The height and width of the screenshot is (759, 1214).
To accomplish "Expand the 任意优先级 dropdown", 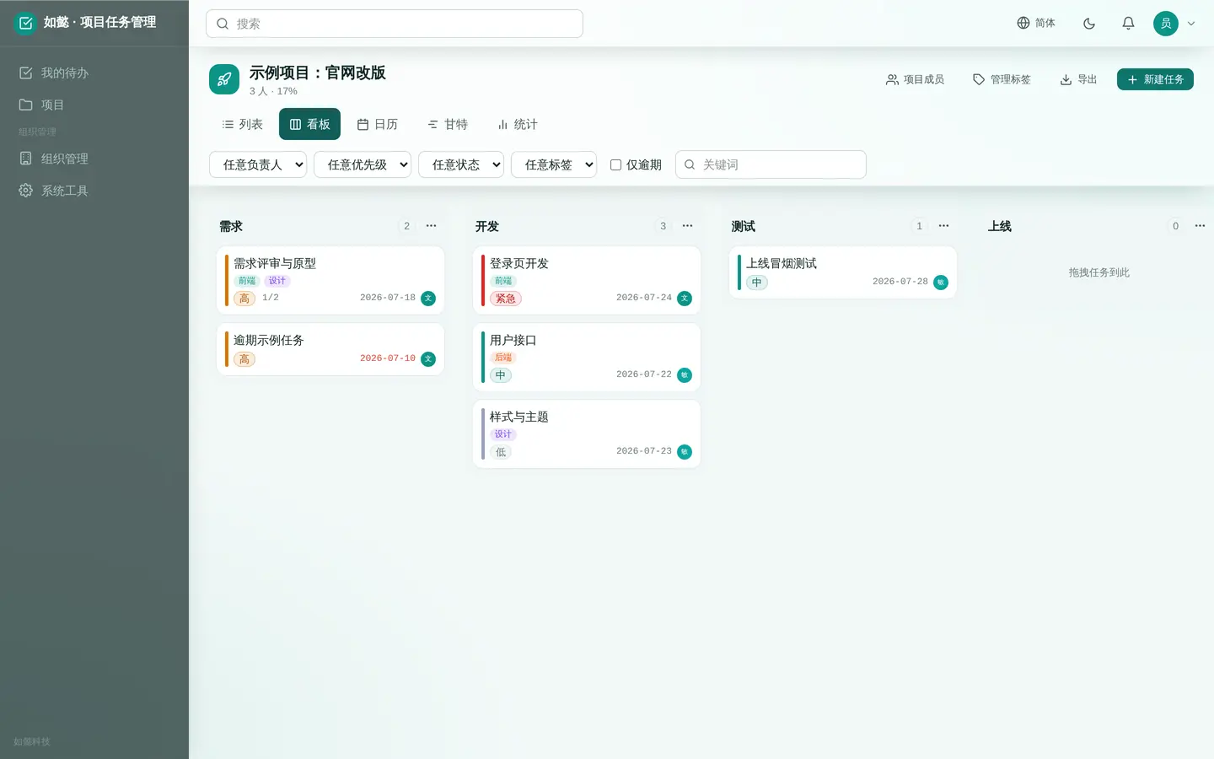I will (x=363, y=164).
